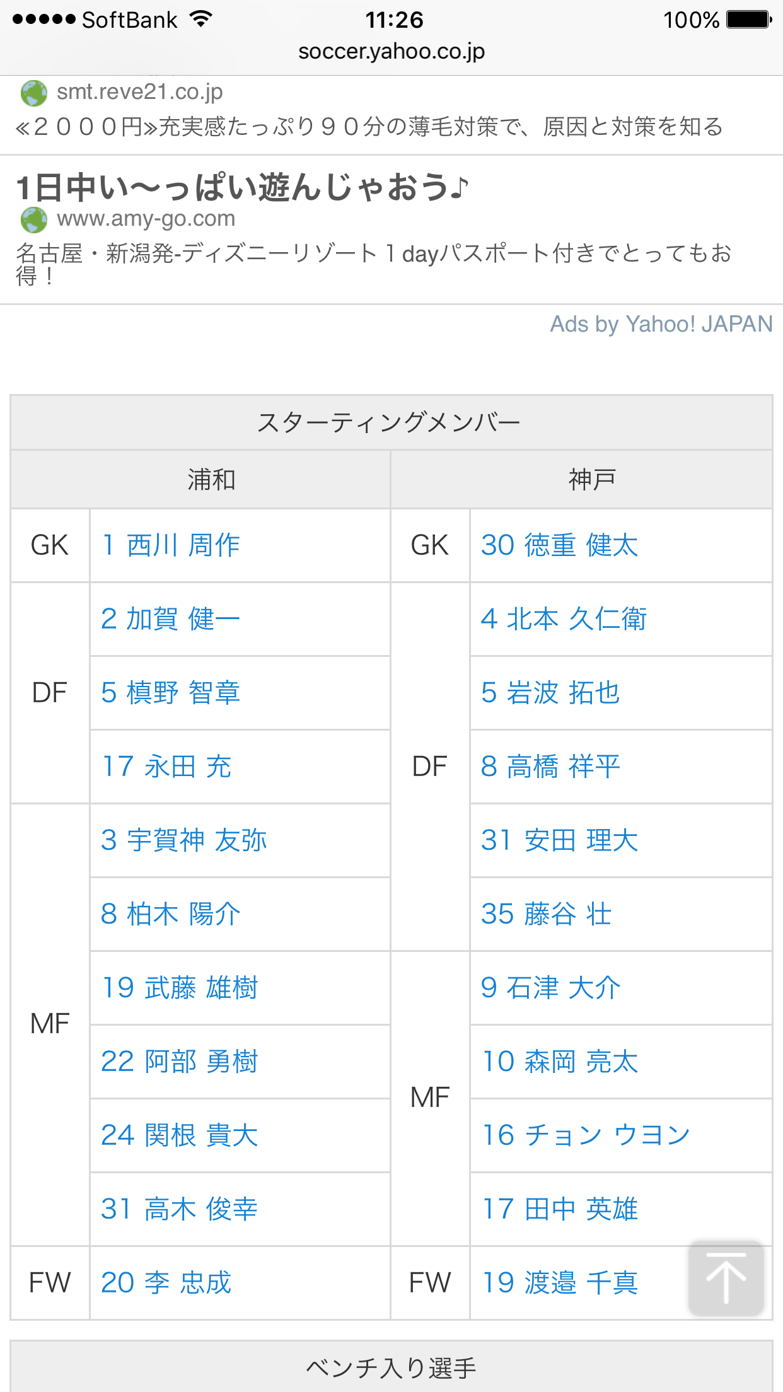Tap the scroll-to-top arrow button

coord(726,1278)
